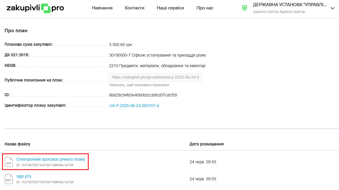The image size is (339, 190).
Task: Open the Про нас section
Action: pos(205,8)
